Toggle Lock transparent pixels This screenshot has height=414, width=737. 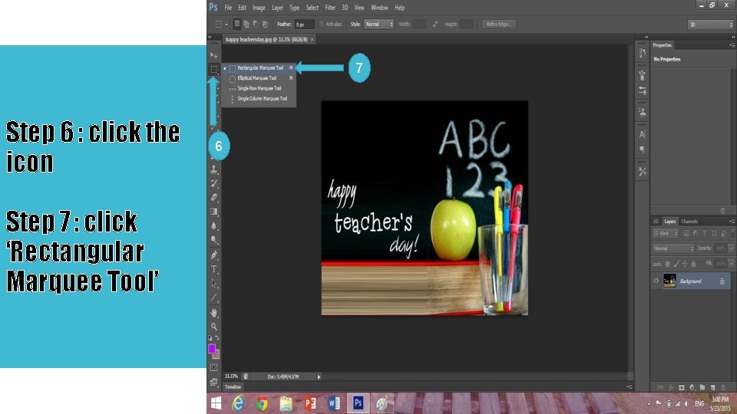[667, 264]
